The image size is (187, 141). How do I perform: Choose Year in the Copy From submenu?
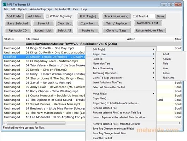point(171,68)
